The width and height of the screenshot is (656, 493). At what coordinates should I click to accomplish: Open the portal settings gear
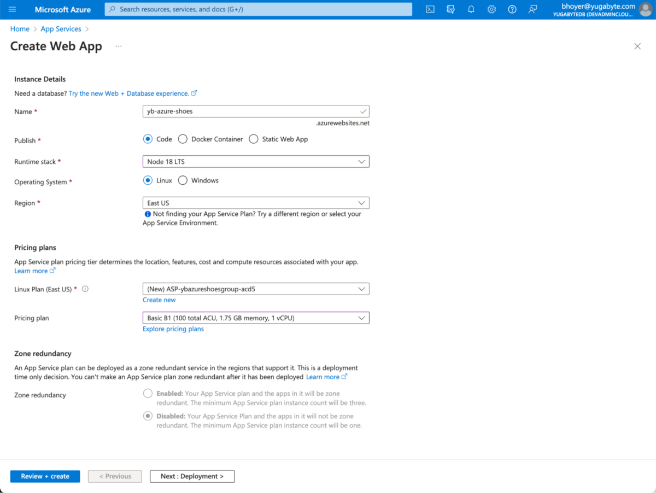[x=491, y=9]
